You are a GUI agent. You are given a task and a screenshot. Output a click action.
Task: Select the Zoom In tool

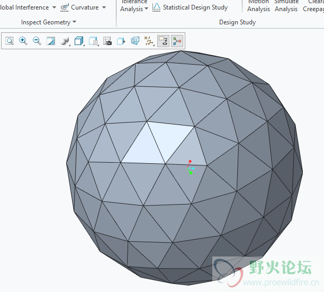(23, 41)
